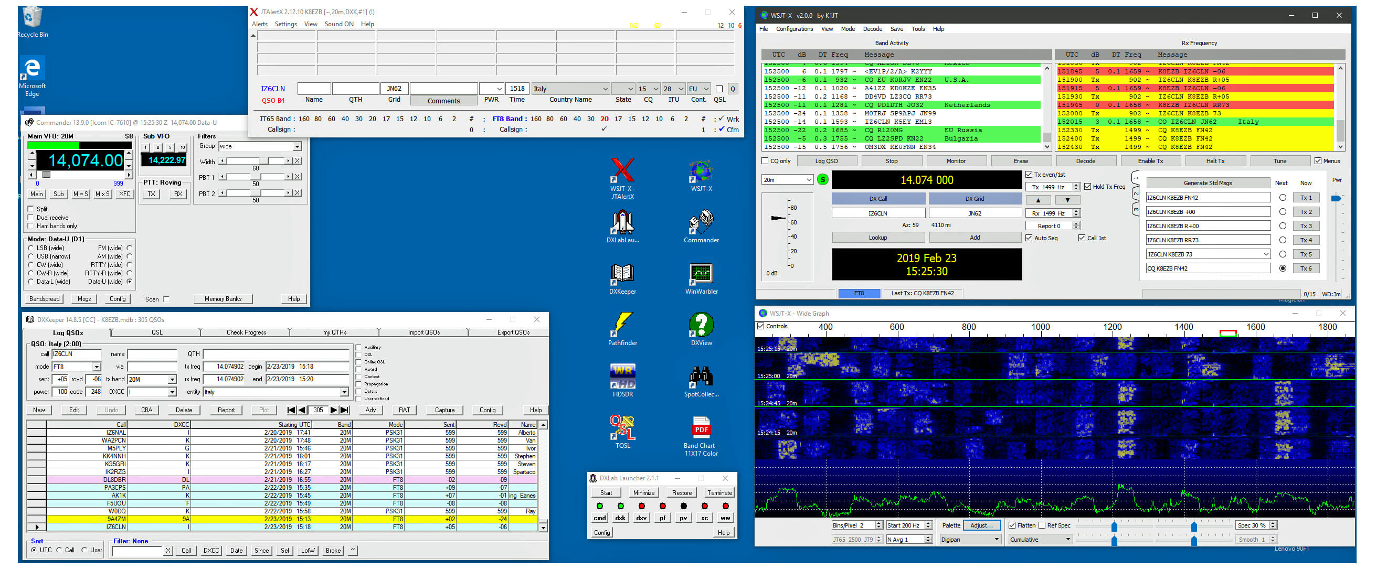The height and width of the screenshot is (570, 1387).
Task: Open the WSJT-X JTAlertX desktop shortcut
Action: [622, 178]
